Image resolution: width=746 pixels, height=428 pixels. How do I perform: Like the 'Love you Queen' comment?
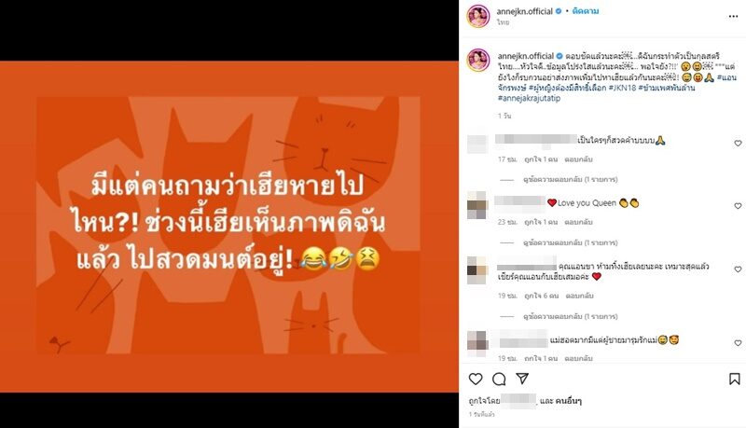pos(738,206)
